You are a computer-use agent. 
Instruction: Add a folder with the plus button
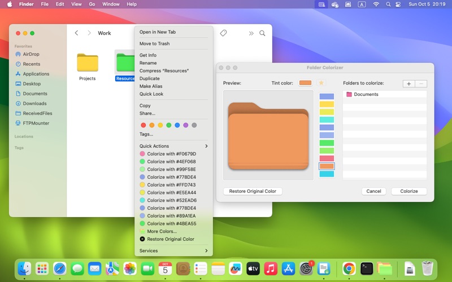pyautogui.click(x=408, y=83)
